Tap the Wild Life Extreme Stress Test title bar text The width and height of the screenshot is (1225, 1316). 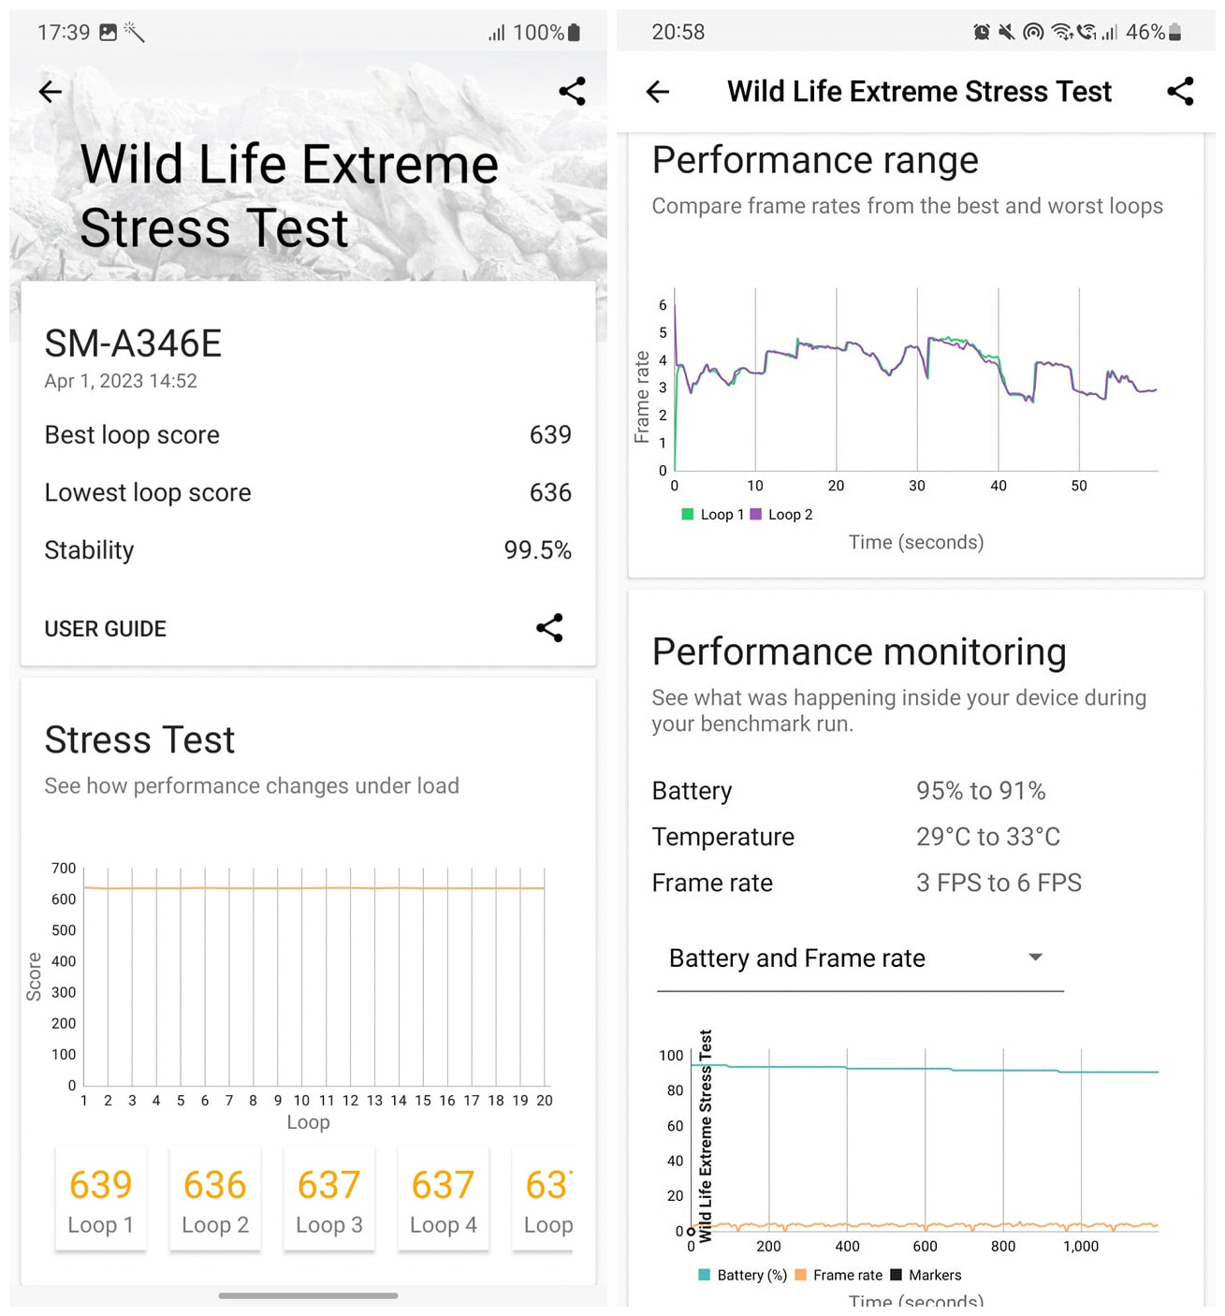[x=919, y=92]
